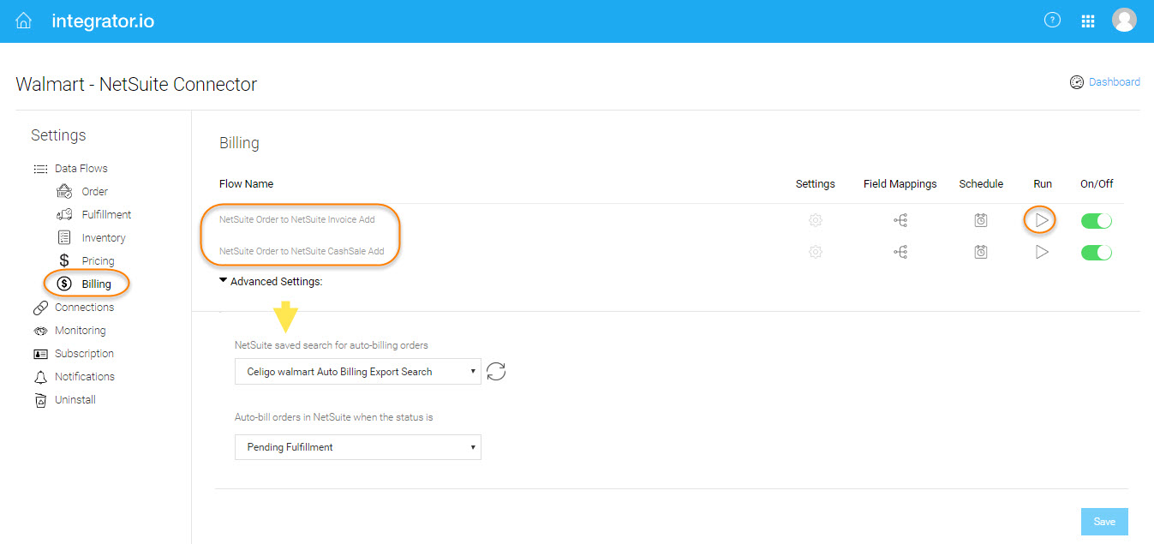Go to Monitoring settings
This screenshot has height=544, width=1154.
(81, 331)
